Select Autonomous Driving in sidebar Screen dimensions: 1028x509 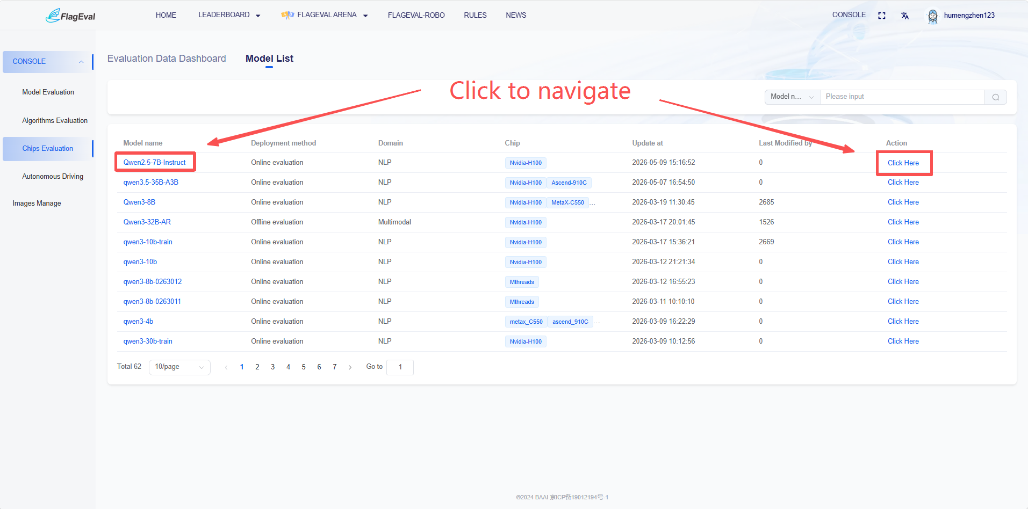click(53, 177)
